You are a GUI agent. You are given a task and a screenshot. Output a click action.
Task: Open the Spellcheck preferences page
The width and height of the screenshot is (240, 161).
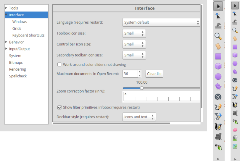pyautogui.click(x=18, y=76)
